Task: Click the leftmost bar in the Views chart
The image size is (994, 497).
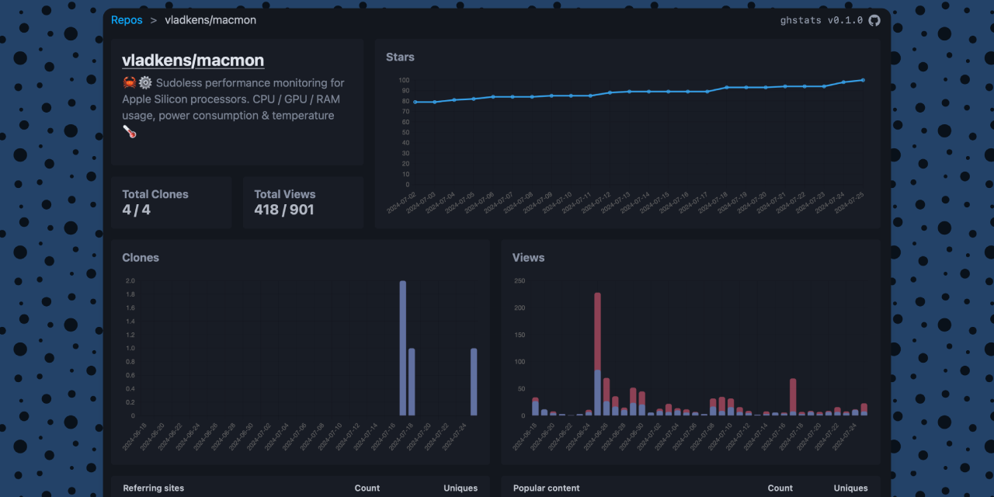Action: pos(535,407)
